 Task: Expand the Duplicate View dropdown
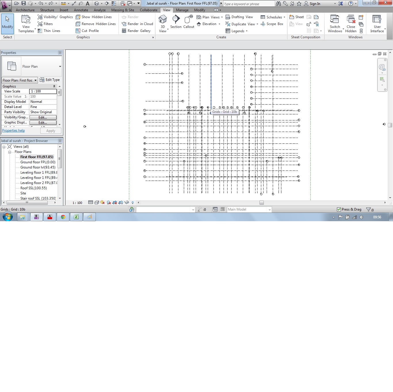(257, 24)
